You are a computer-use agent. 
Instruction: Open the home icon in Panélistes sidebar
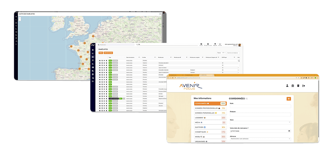(x=93, y=49)
